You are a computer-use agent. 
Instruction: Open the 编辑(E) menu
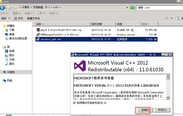(17, 13)
